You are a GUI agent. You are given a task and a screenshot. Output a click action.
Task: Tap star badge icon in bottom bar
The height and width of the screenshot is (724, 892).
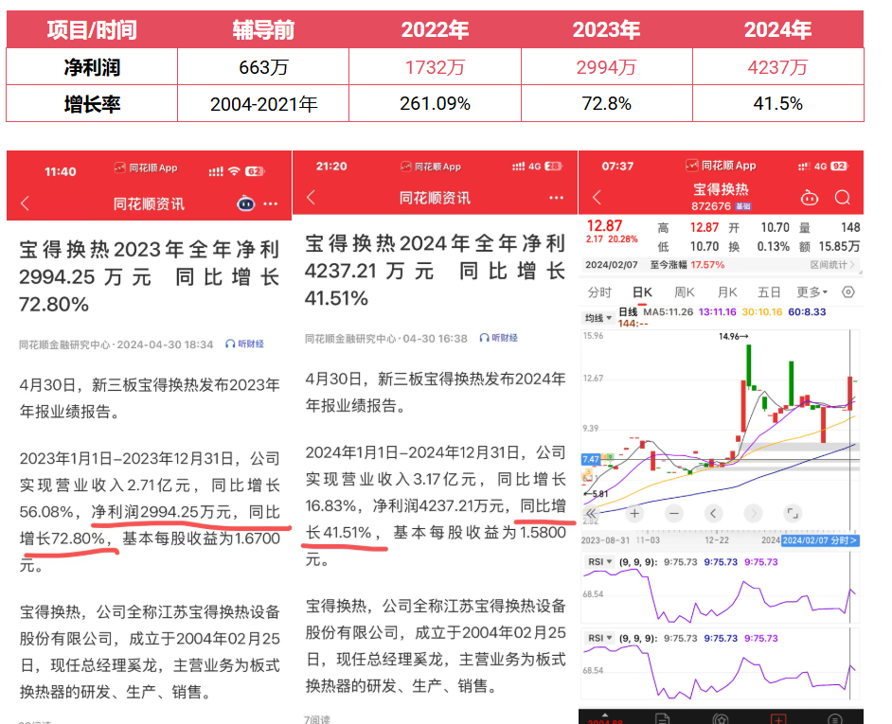pyautogui.click(x=721, y=719)
